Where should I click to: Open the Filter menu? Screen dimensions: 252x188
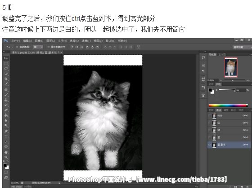pos(86,41)
